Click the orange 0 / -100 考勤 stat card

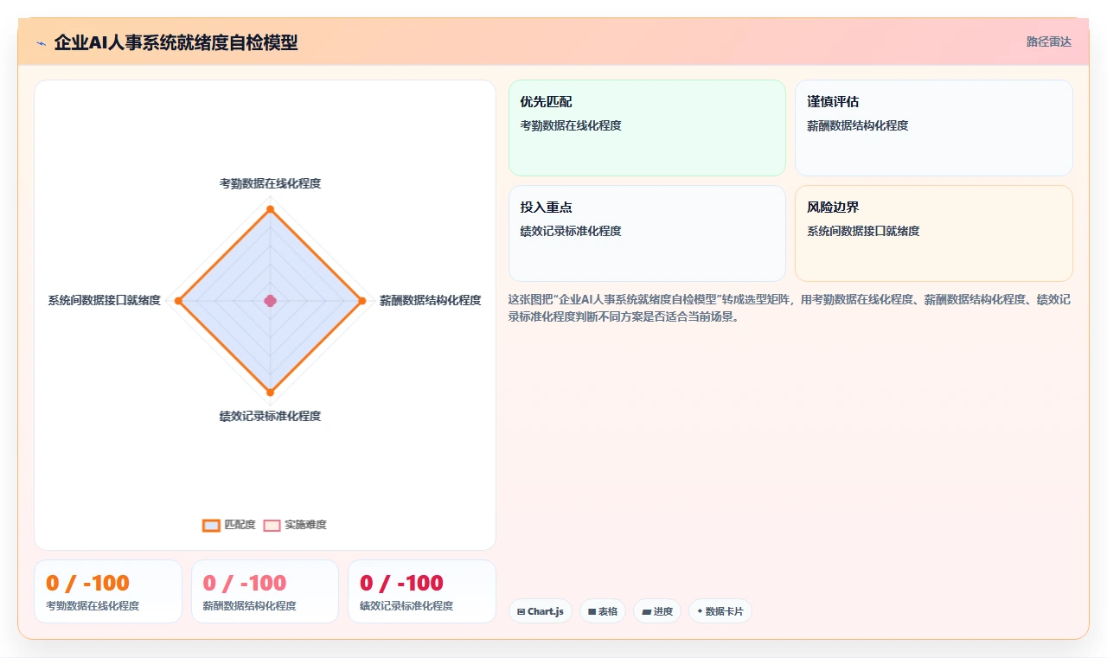tap(108, 591)
